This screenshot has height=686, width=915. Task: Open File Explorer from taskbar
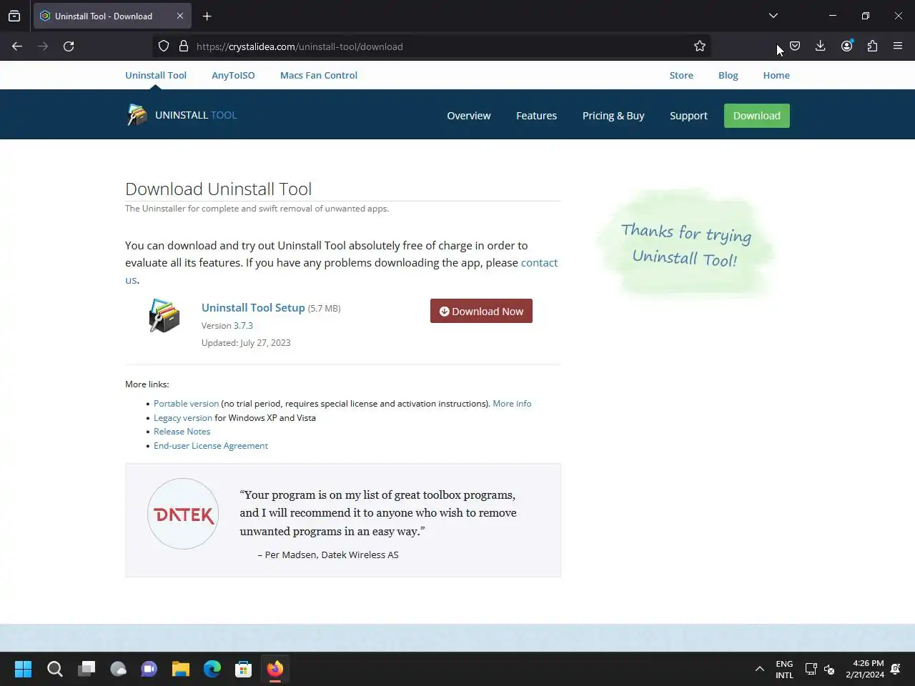click(181, 669)
